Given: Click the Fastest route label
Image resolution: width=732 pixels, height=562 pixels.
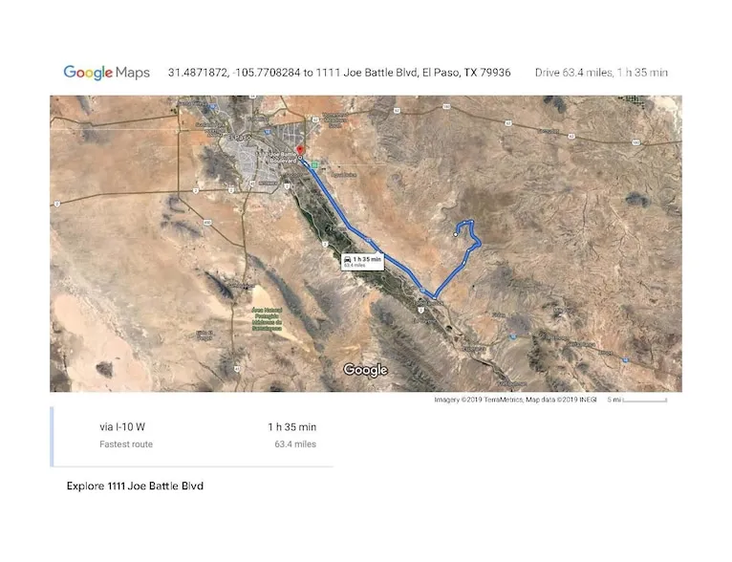Looking at the screenshot, I should 126,444.
